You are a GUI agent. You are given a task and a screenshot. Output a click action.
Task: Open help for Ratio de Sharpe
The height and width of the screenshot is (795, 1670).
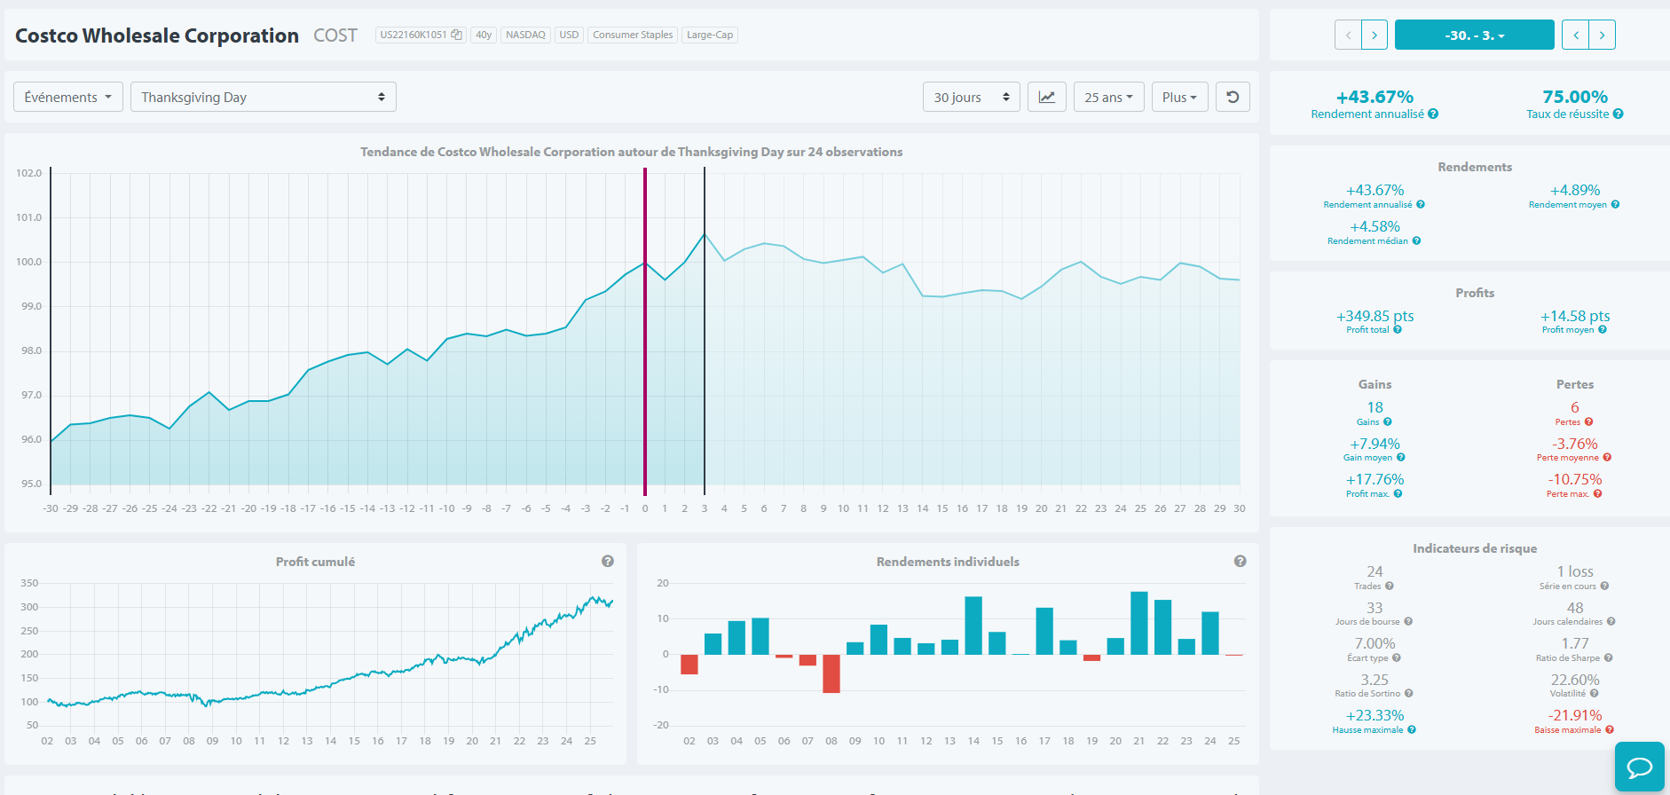(x=1608, y=657)
